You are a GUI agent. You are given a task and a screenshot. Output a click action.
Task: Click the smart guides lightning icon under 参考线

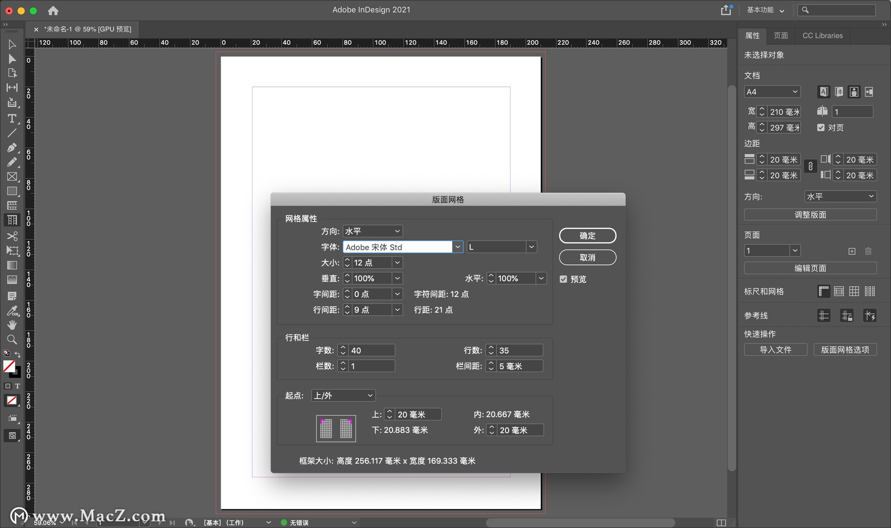[x=870, y=315]
